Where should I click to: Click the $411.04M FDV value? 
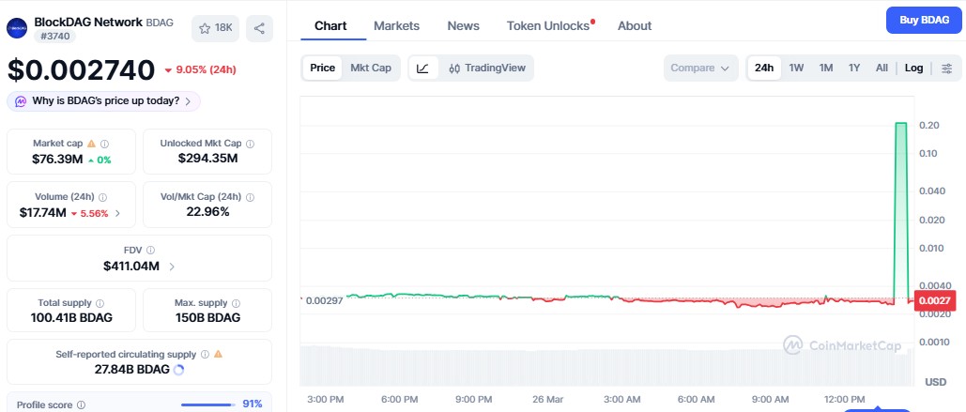(131, 266)
